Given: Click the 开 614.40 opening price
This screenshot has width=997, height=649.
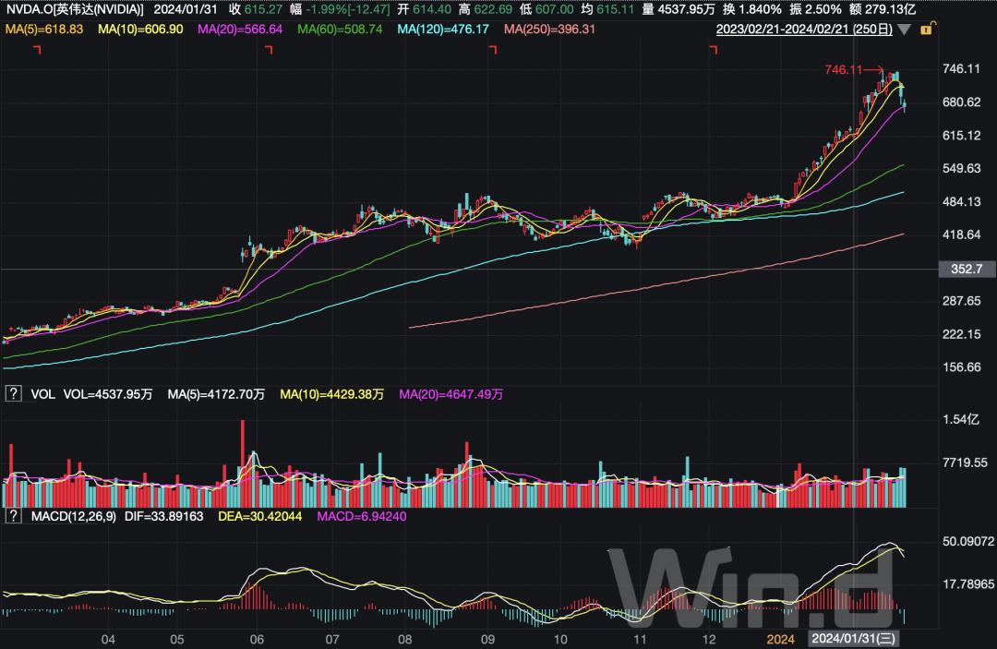Looking at the screenshot, I should coord(424,9).
